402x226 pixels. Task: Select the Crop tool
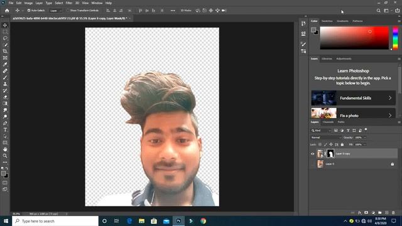pos(5,51)
